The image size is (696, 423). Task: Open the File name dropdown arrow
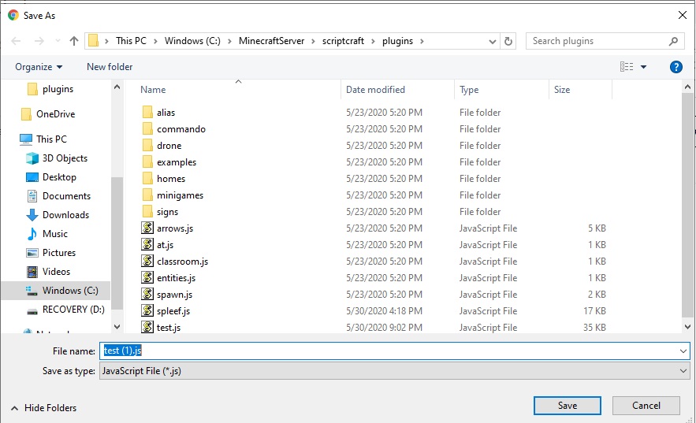(683, 351)
